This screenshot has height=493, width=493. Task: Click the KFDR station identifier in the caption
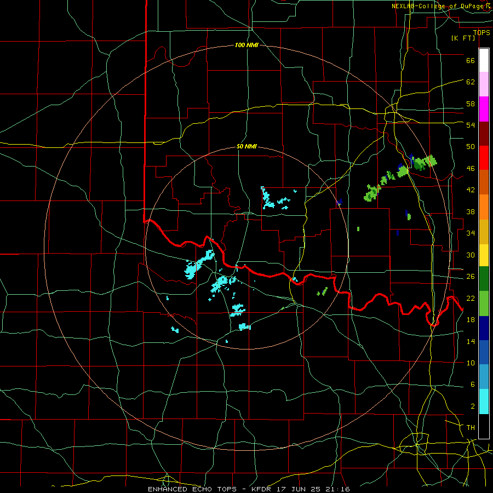[262, 489]
